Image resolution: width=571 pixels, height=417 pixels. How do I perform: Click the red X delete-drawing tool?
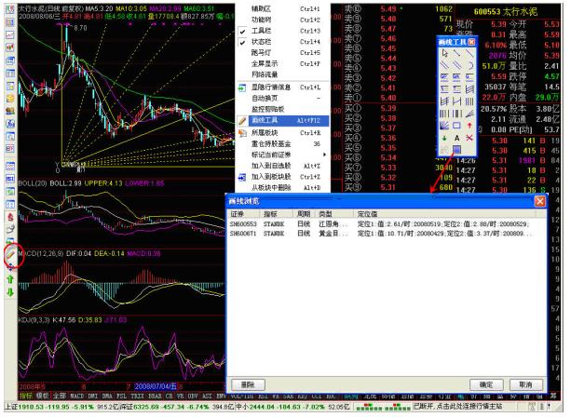[x=469, y=138]
